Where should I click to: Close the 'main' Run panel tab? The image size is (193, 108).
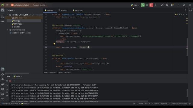tap(22, 76)
